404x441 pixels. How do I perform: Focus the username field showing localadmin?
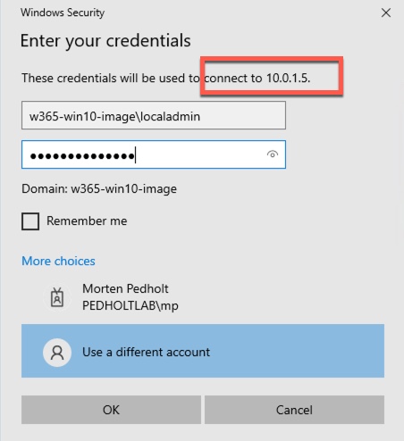pyautogui.click(x=154, y=115)
